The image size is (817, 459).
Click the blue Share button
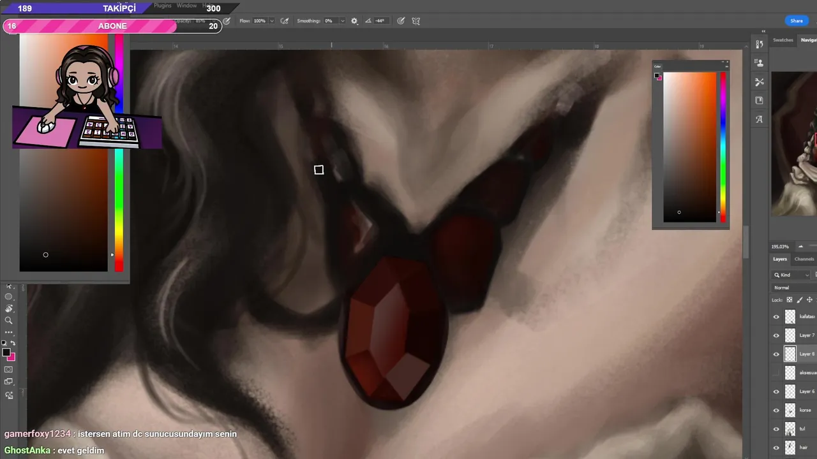tap(797, 21)
